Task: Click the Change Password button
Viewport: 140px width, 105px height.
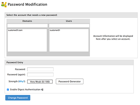Action: pos(18,98)
